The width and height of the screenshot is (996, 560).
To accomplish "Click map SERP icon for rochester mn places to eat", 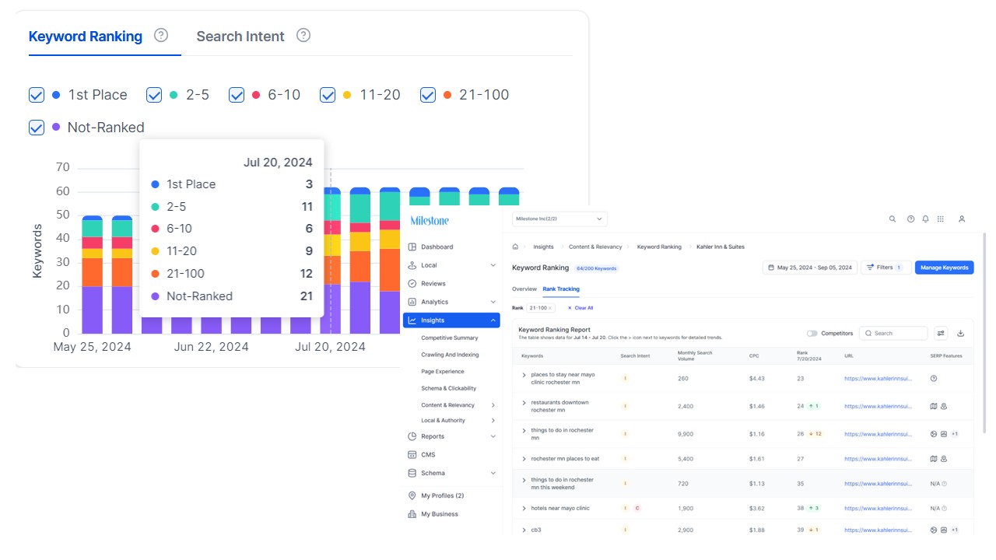I will pos(934,459).
